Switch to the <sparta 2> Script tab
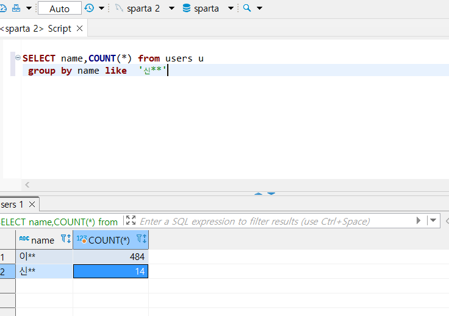The image size is (449, 316). coord(36,29)
